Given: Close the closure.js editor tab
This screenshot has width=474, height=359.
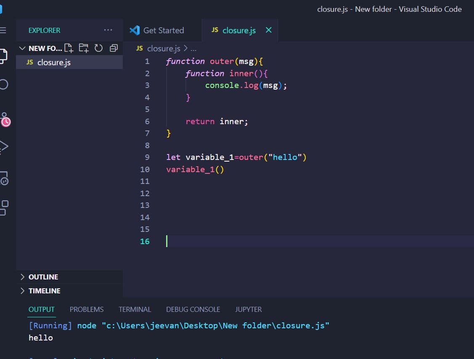Looking at the screenshot, I should 268,30.
